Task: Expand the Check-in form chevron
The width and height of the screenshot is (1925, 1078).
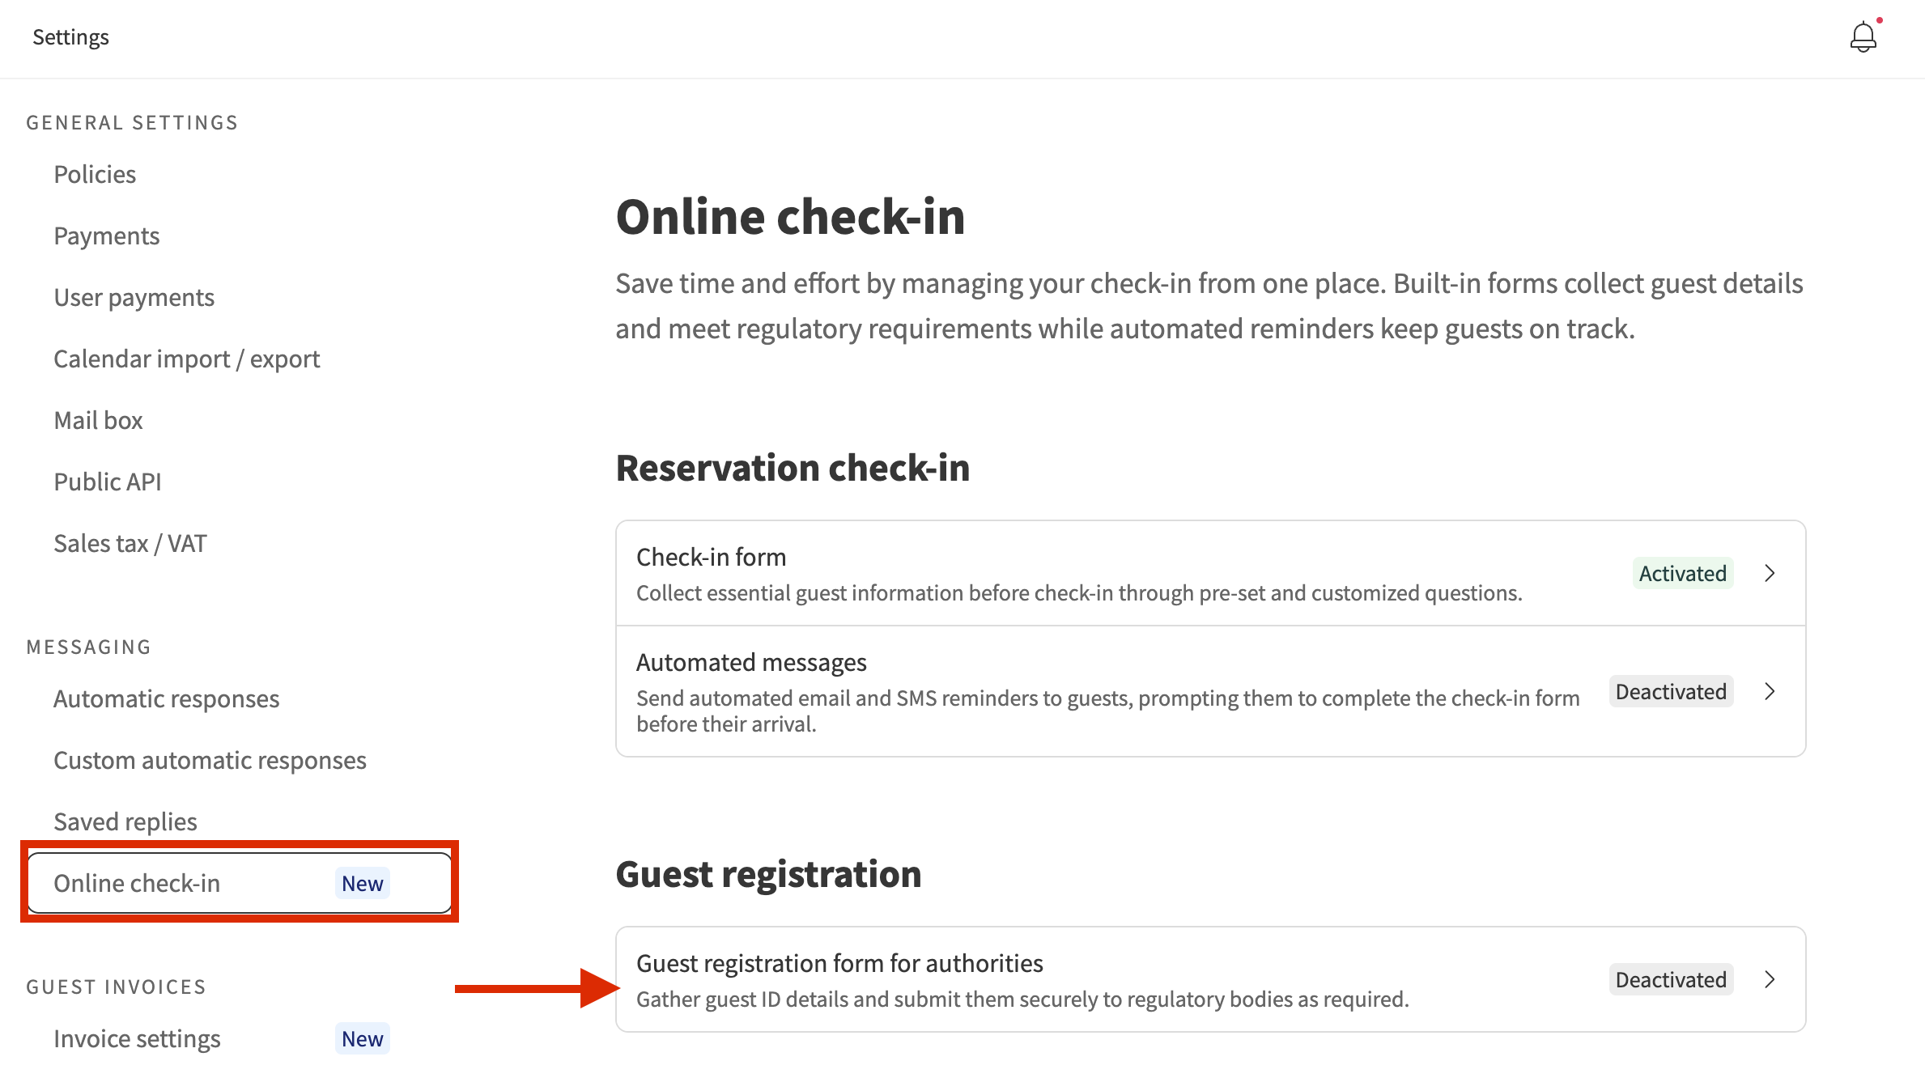Action: [x=1770, y=573]
